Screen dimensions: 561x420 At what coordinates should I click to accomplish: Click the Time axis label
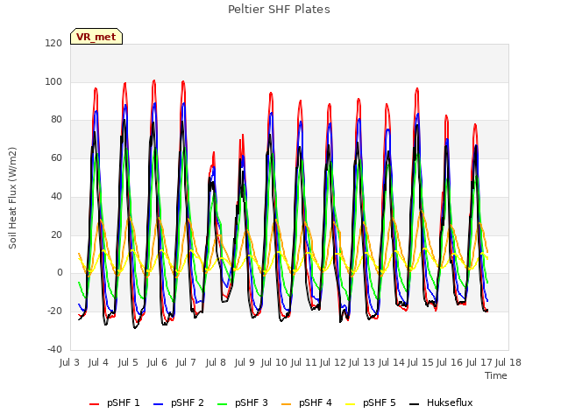coord(496,375)
